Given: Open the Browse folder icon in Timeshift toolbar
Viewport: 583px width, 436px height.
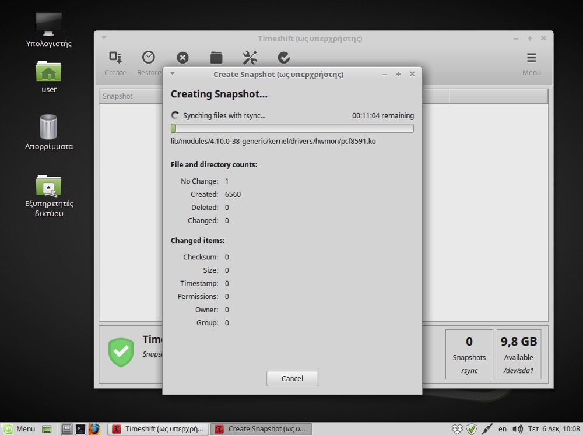Looking at the screenshot, I should tap(216, 58).
